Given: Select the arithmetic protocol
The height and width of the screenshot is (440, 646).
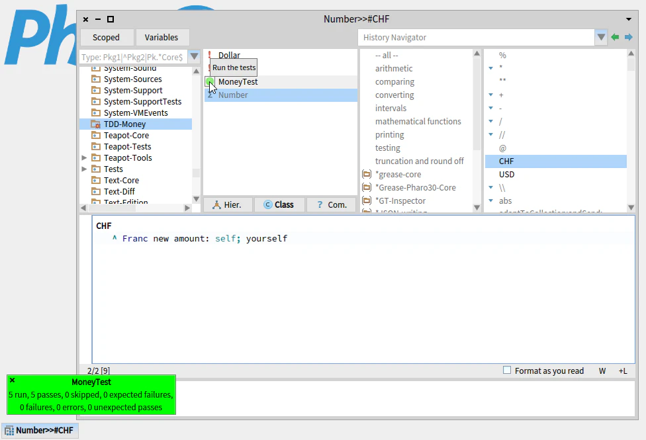Looking at the screenshot, I should click(393, 68).
